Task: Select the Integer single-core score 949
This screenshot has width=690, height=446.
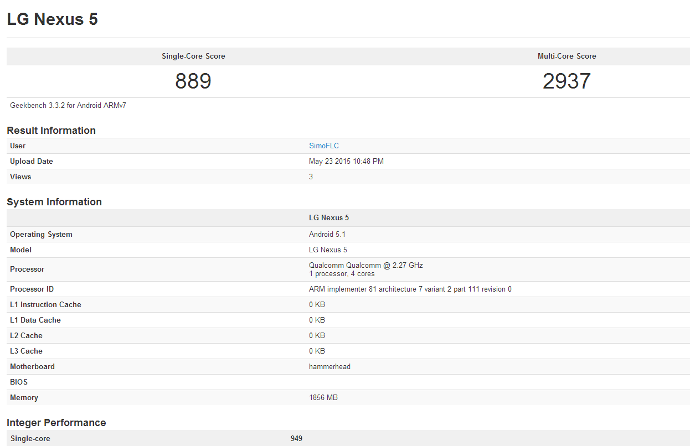Action: [x=296, y=439]
